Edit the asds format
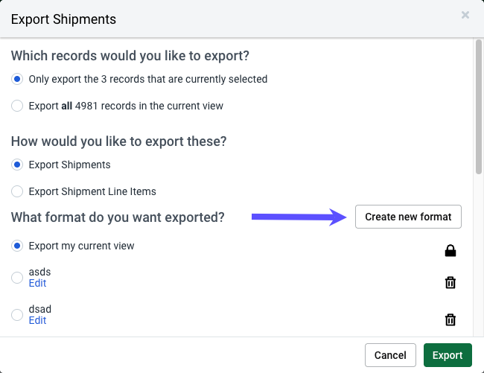Viewport: 484px width, 373px height. tap(37, 283)
